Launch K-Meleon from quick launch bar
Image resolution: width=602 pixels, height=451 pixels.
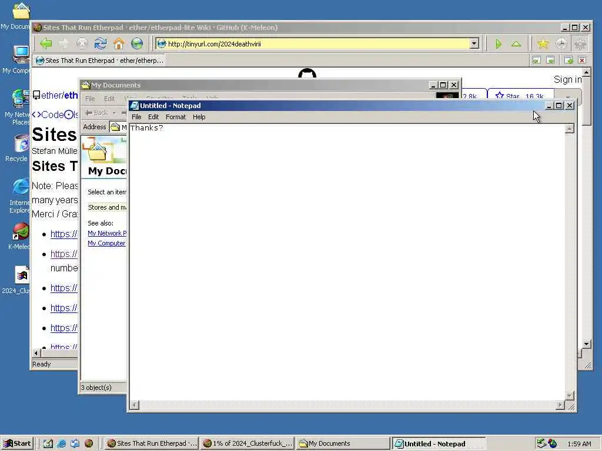coord(89,443)
